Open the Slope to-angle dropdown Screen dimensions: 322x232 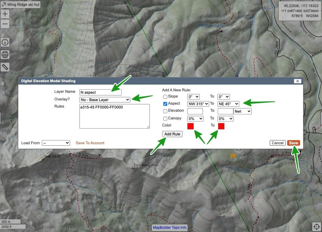coord(223,97)
